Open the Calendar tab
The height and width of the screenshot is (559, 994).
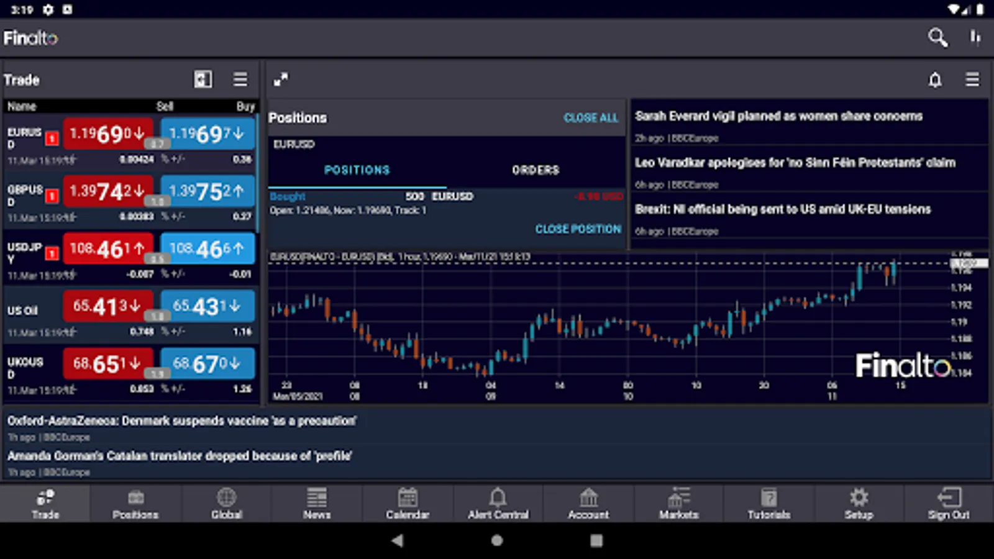pyautogui.click(x=408, y=504)
